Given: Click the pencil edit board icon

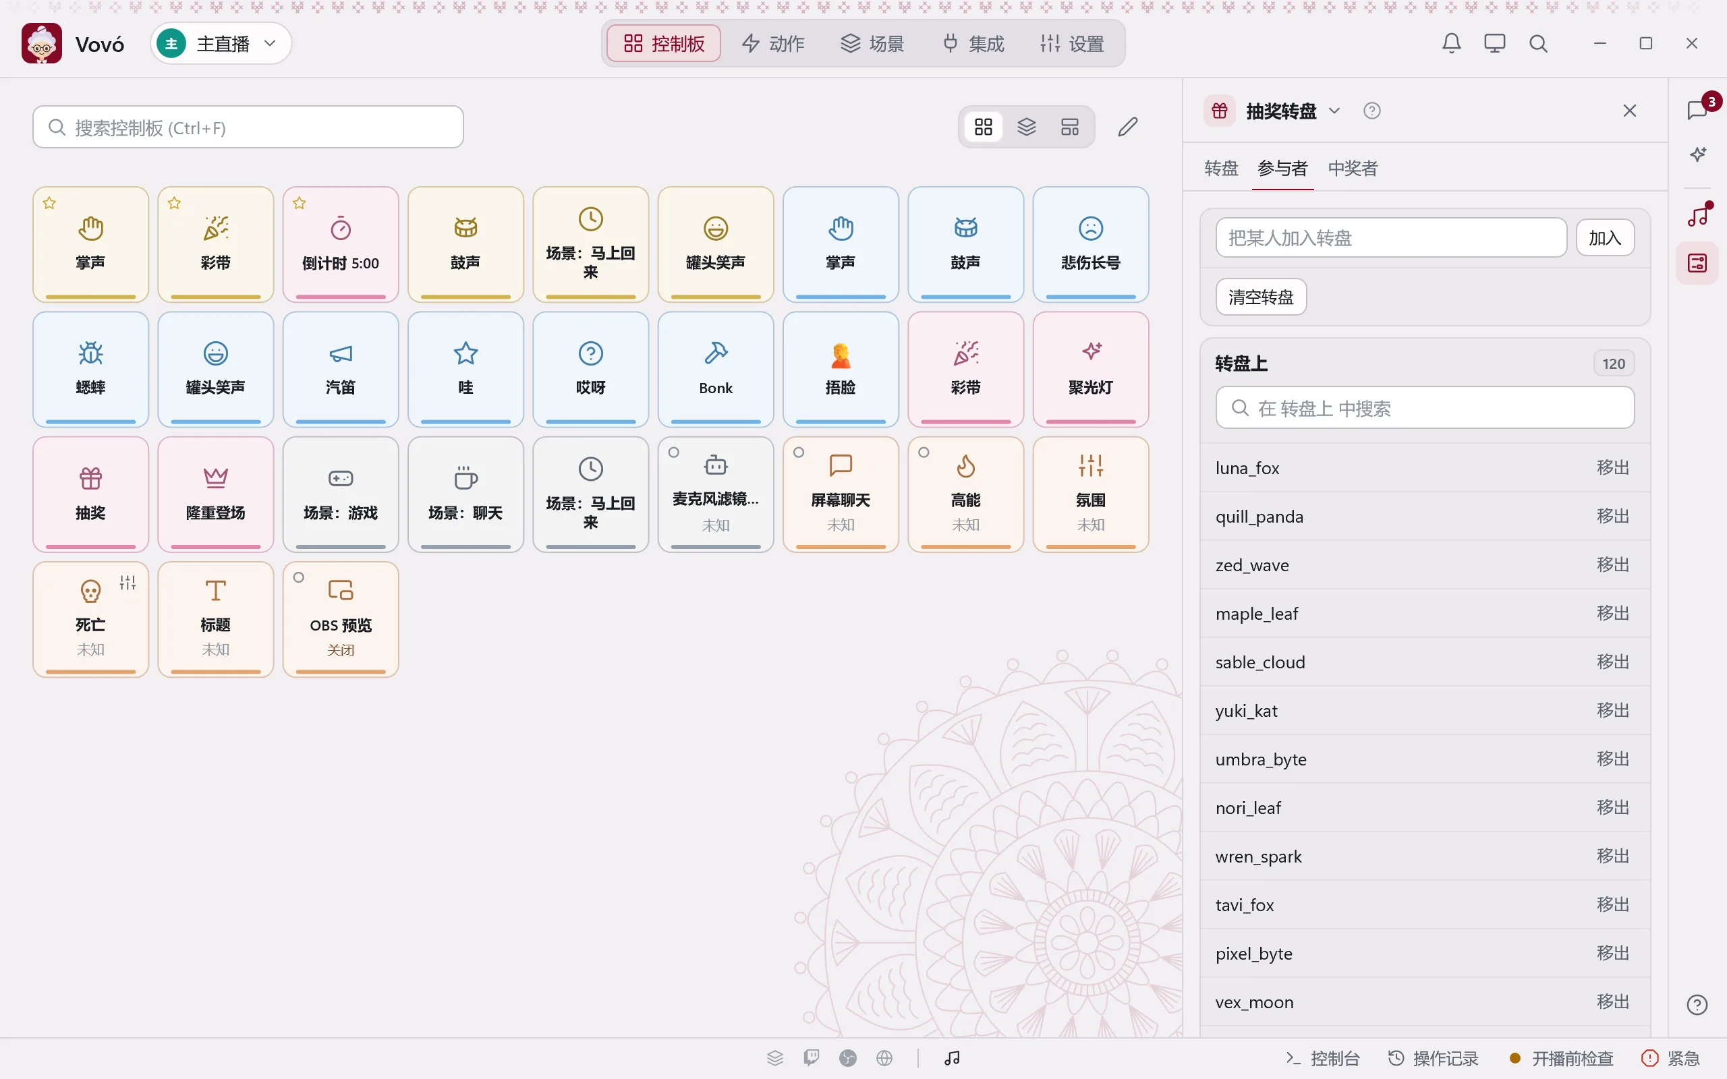Looking at the screenshot, I should [1127, 127].
